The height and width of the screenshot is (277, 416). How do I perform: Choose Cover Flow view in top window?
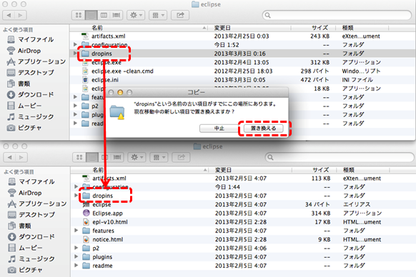[117, 15]
